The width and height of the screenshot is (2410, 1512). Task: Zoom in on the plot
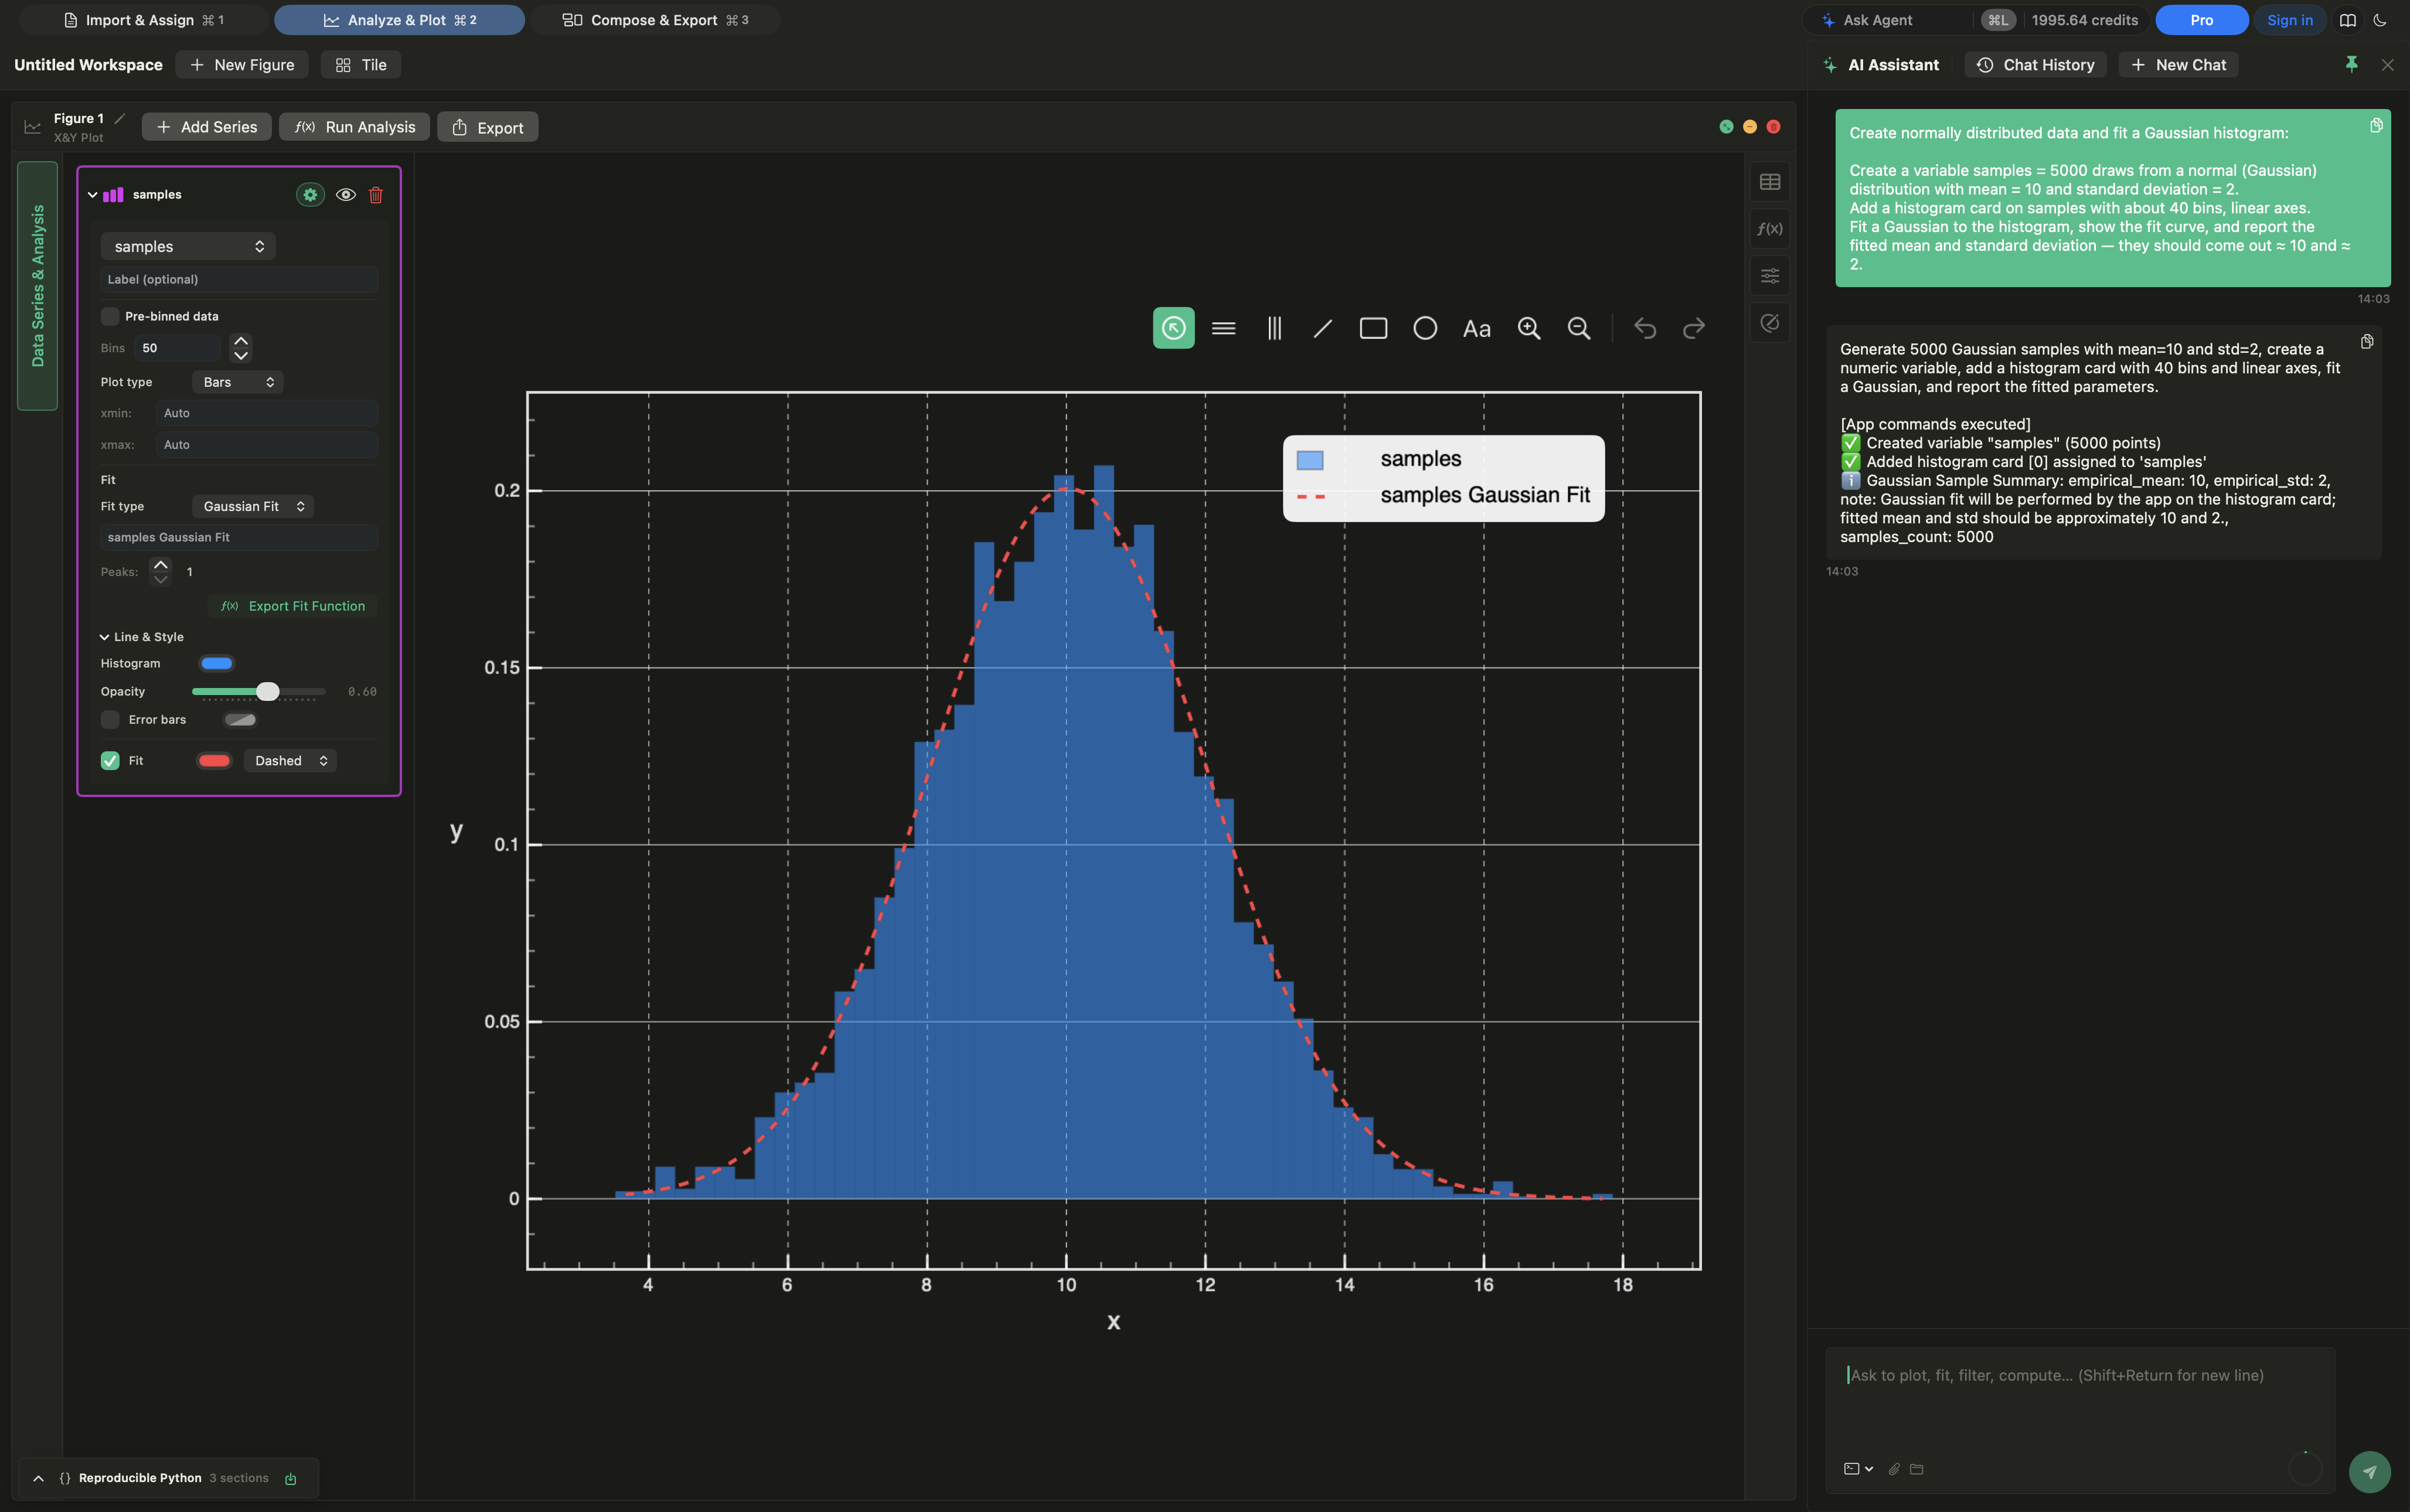click(1529, 328)
